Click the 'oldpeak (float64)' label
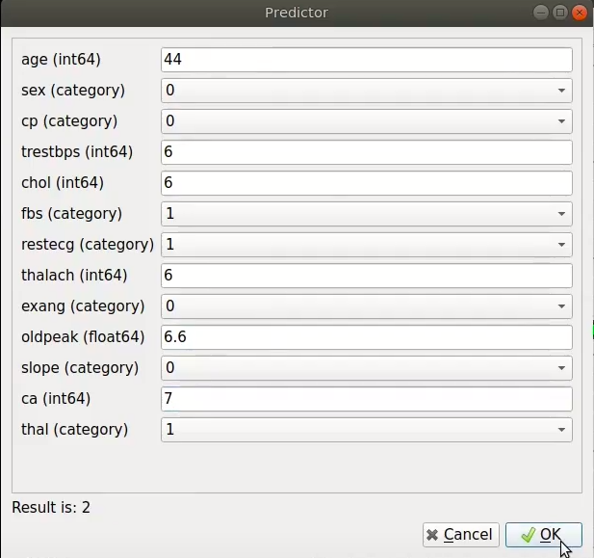Image resolution: width=594 pixels, height=558 pixels. coord(83,337)
